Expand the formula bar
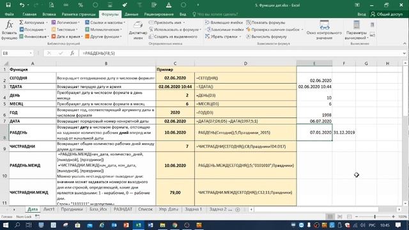This screenshot has height=230, width=409. [404, 53]
